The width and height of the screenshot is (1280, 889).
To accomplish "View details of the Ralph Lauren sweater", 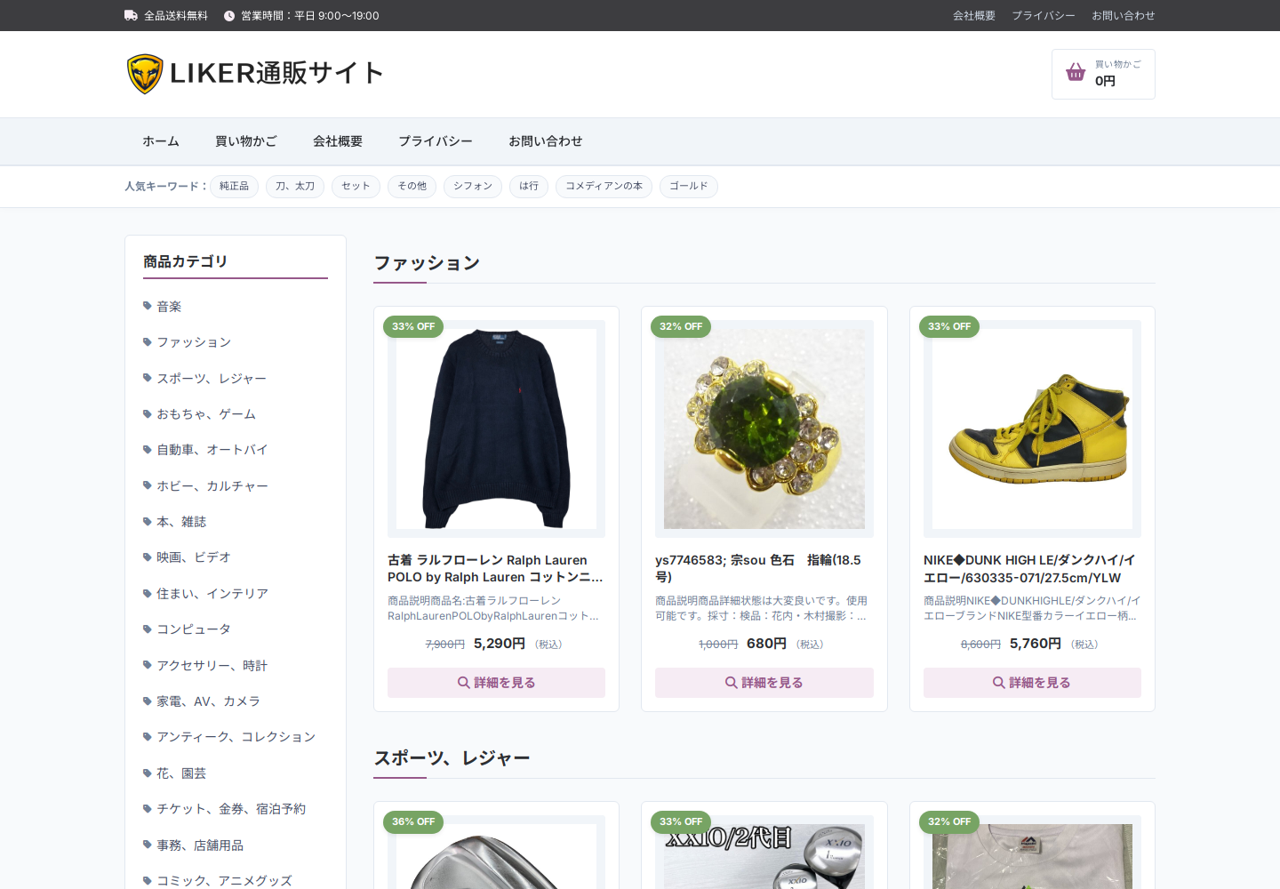I will click(x=496, y=683).
